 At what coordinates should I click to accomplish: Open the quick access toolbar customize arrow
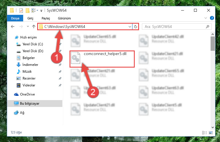[x=41, y=11]
